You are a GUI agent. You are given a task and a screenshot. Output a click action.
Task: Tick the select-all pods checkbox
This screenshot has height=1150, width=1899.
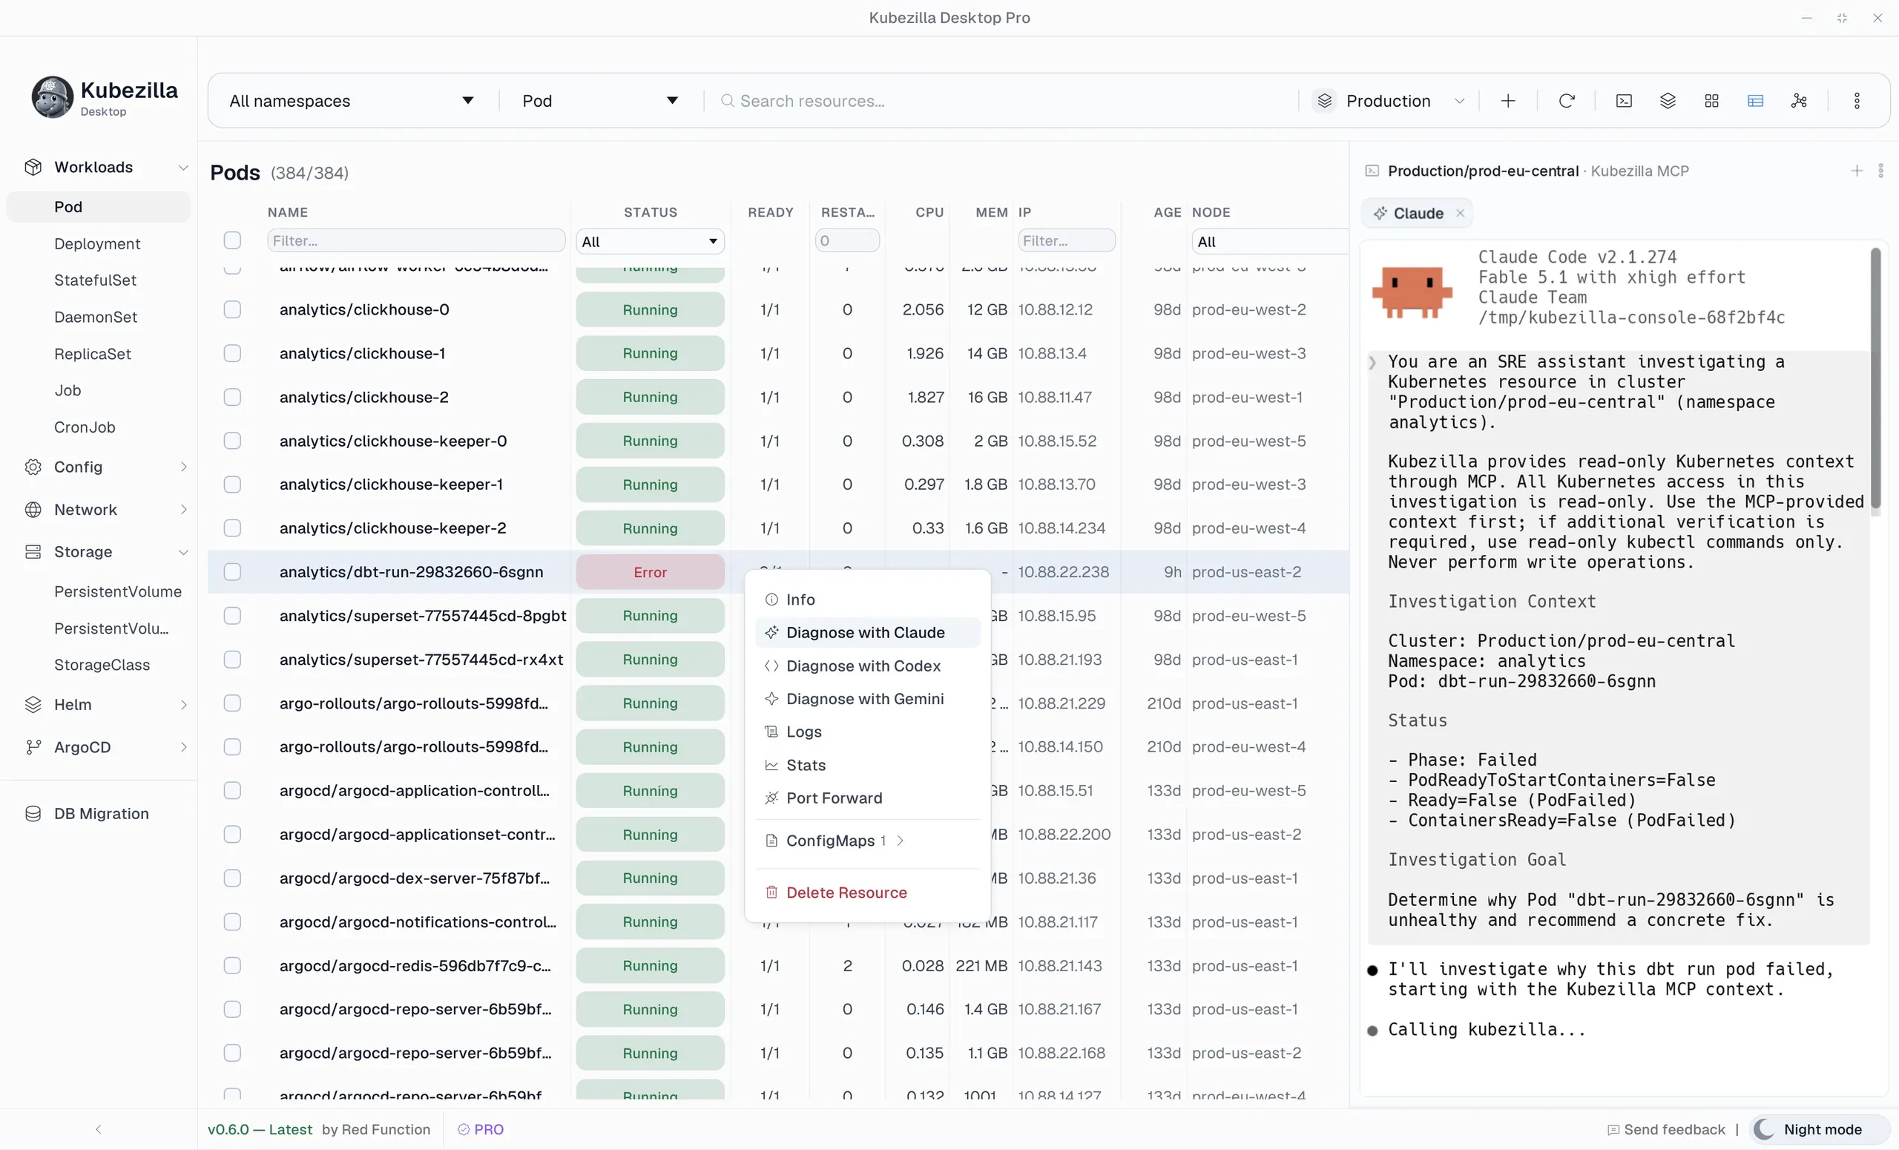pyautogui.click(x=232, y=240)
